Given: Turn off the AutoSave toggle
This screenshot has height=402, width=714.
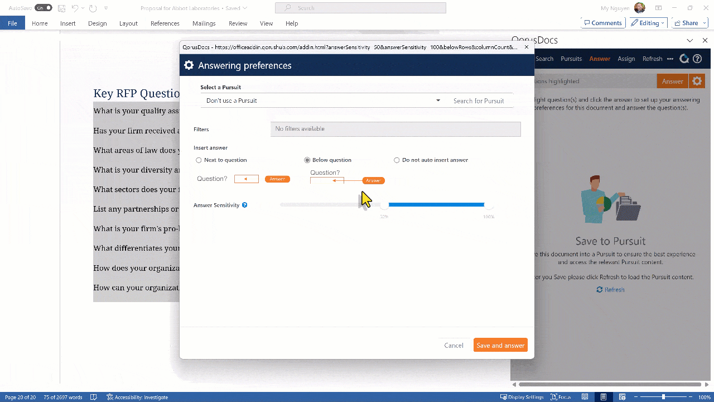Looking at the screenshot, I should (x=42, y=7).
